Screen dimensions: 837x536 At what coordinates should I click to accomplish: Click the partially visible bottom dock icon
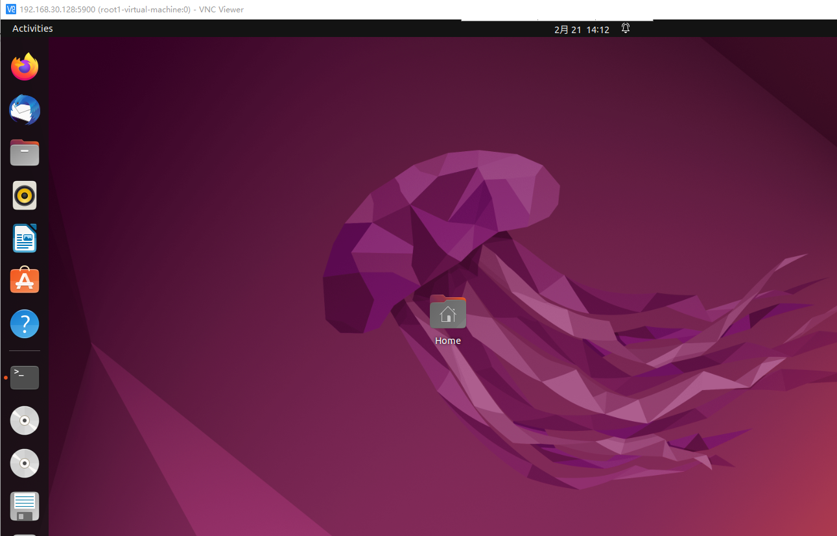click(25, 533)
